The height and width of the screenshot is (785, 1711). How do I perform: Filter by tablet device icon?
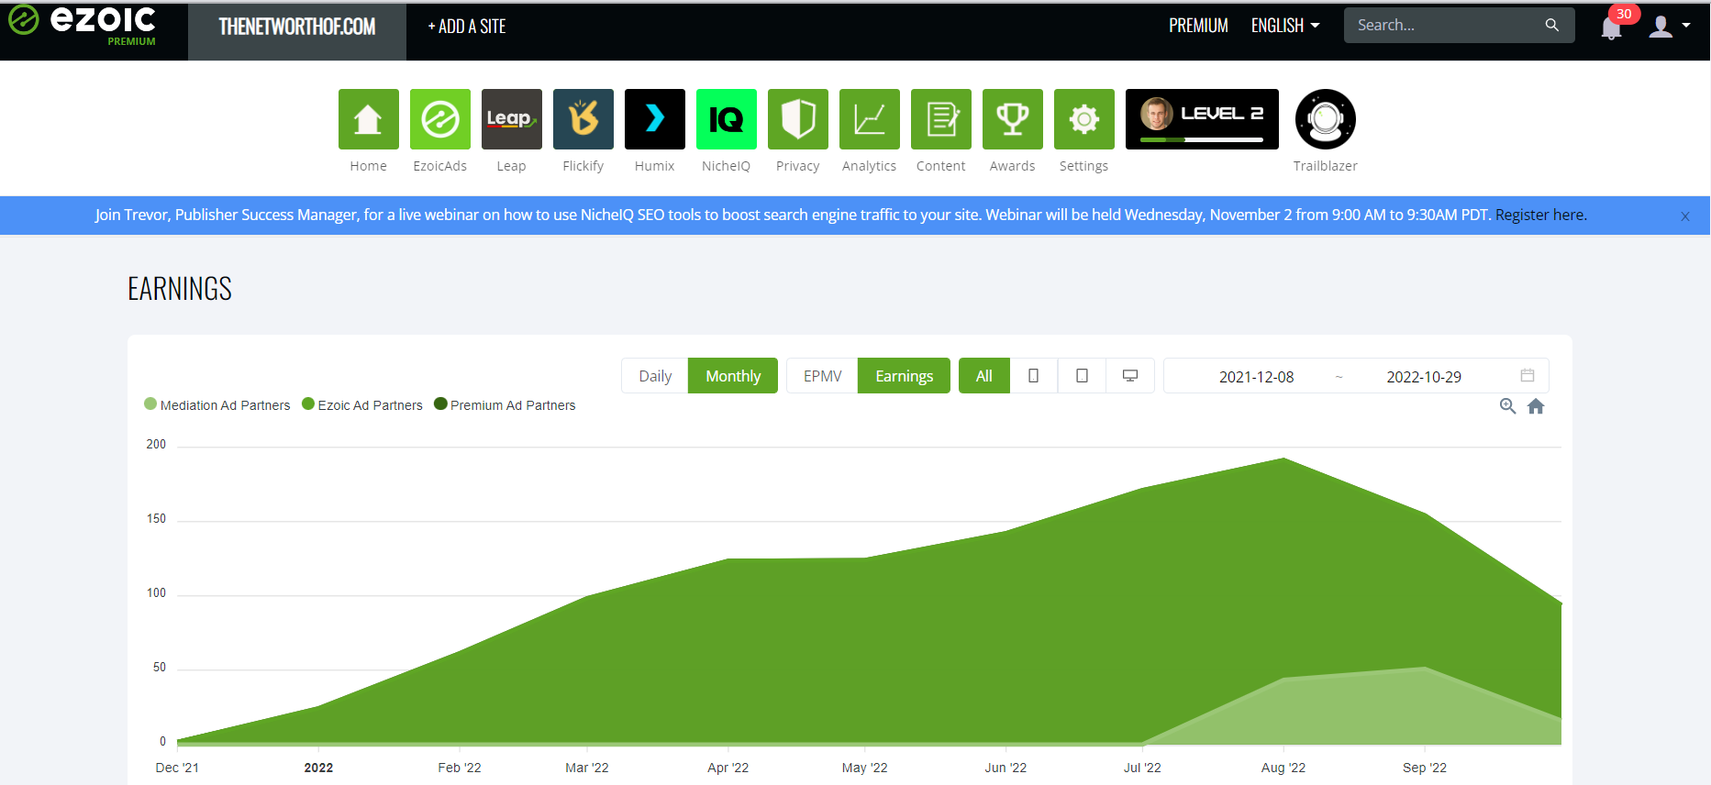(1082, 376)
